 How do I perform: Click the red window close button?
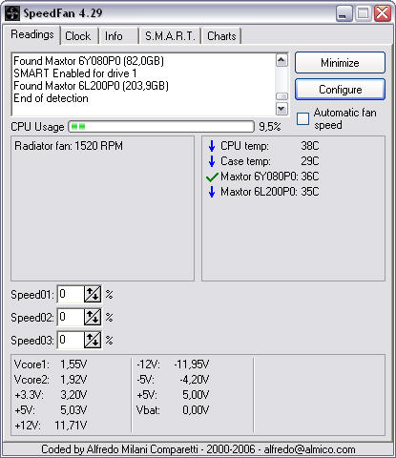[383, 13]
